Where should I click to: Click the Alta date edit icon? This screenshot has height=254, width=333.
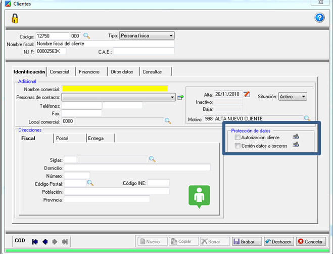(247, 94)
